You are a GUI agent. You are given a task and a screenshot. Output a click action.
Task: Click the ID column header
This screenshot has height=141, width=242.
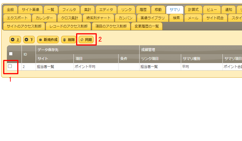tap(29, 54)
